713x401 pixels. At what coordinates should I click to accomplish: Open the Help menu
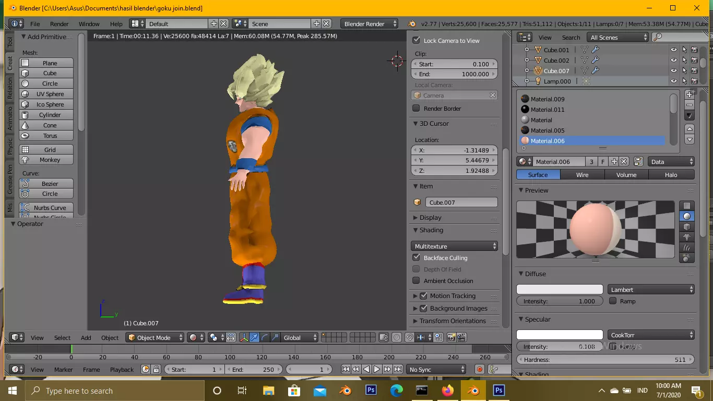(116, 23)
